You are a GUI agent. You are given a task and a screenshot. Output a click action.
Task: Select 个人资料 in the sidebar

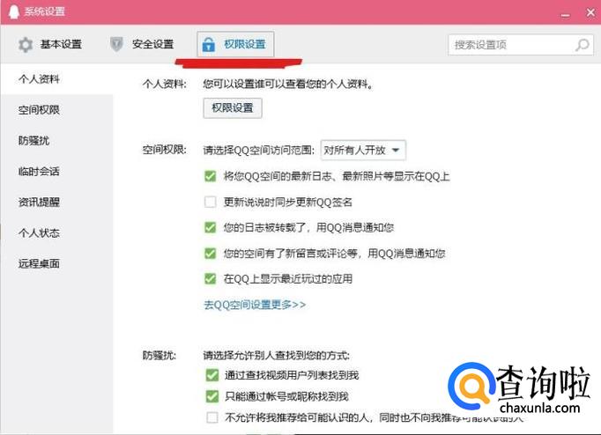click(56, 79)
